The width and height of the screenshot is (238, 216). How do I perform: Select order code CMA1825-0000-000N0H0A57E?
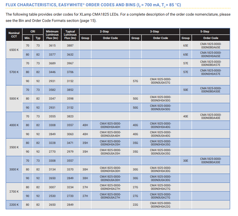click(x=211, y=72)
